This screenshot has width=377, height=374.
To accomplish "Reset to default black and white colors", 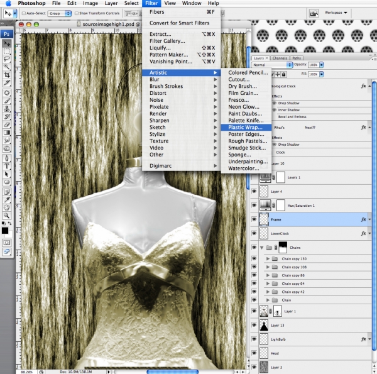I will click(4, 223).
